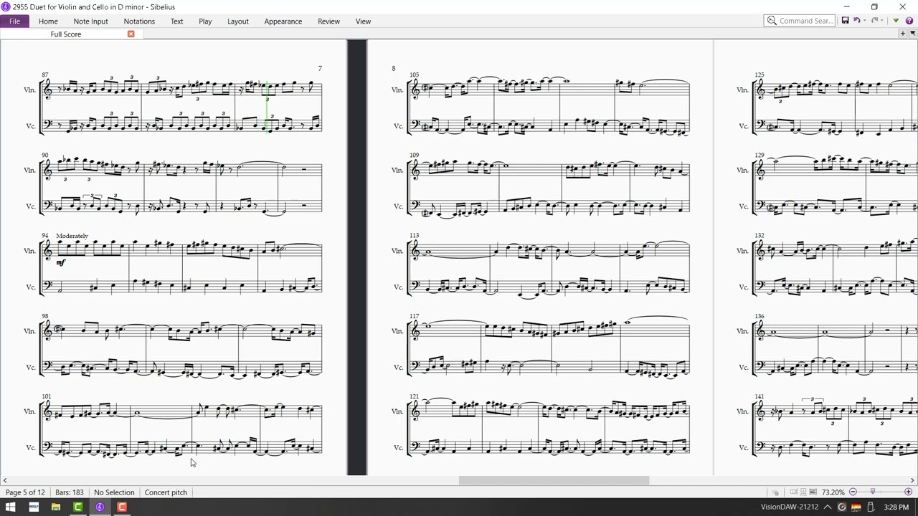Click the left scroll arrow
The height and width of the screenshot is (516, 918).
(x=4, y=481)
